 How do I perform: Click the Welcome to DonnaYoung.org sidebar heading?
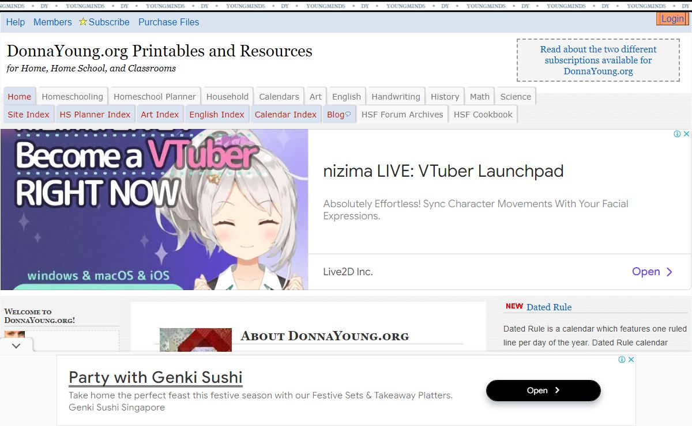pos(40,316)
